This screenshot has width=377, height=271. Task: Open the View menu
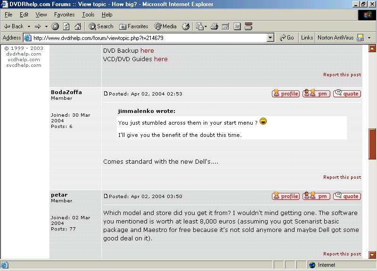(41, 15)
